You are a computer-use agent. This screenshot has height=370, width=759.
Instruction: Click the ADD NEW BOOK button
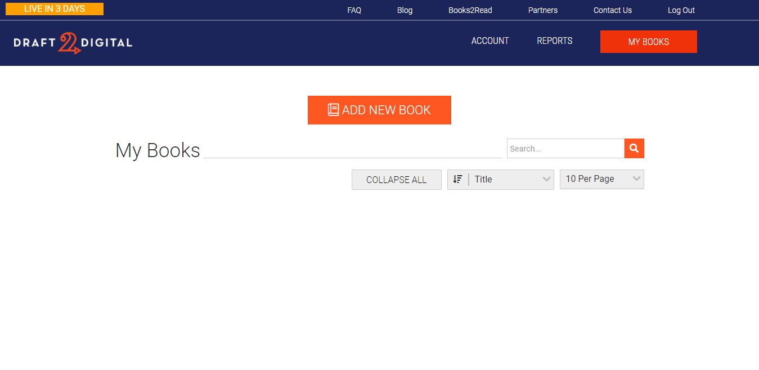coord(379,110)
